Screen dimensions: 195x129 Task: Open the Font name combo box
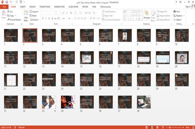pyautogui.click(x=48, y=13)
